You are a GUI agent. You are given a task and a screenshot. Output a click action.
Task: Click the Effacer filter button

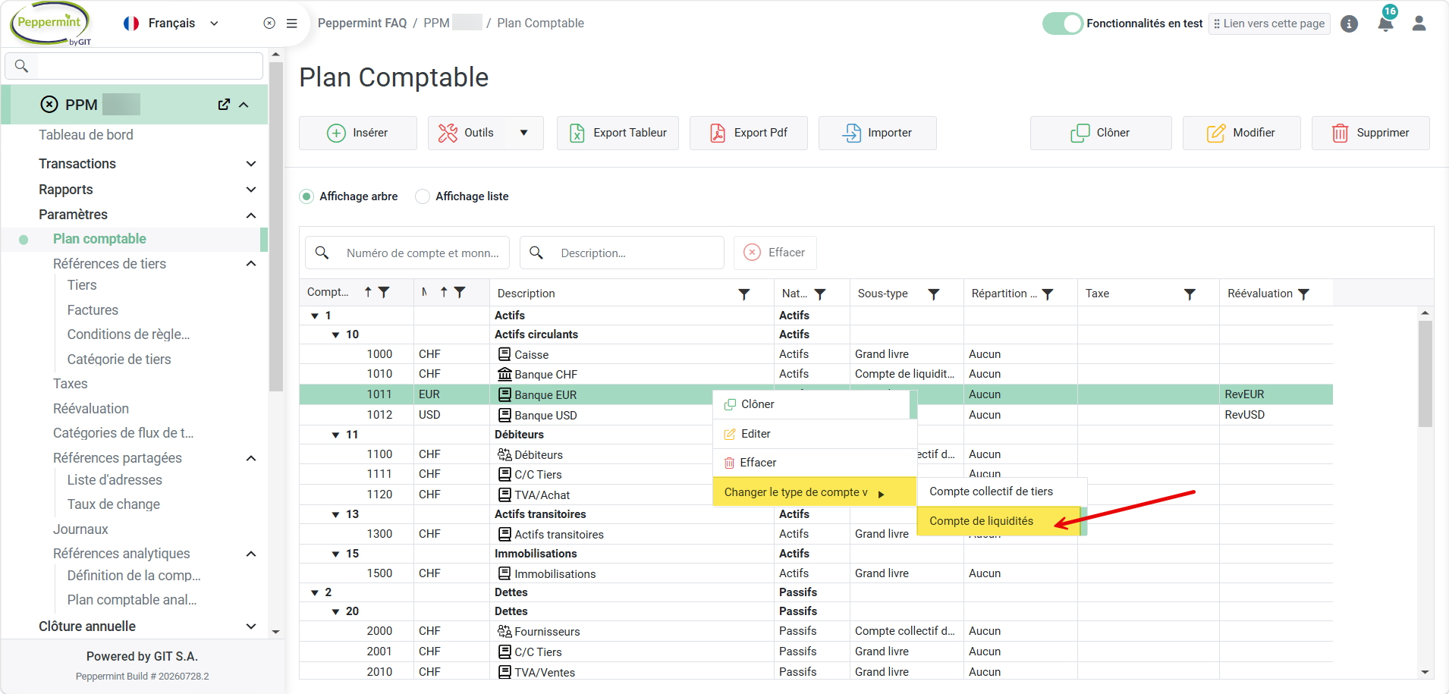(775, 253)
